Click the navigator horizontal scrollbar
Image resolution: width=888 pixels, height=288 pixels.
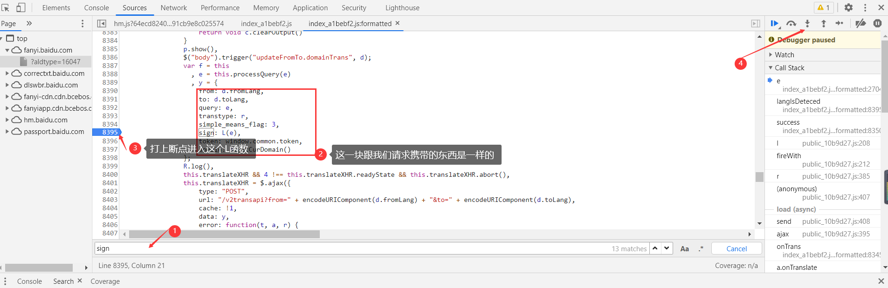39,268
